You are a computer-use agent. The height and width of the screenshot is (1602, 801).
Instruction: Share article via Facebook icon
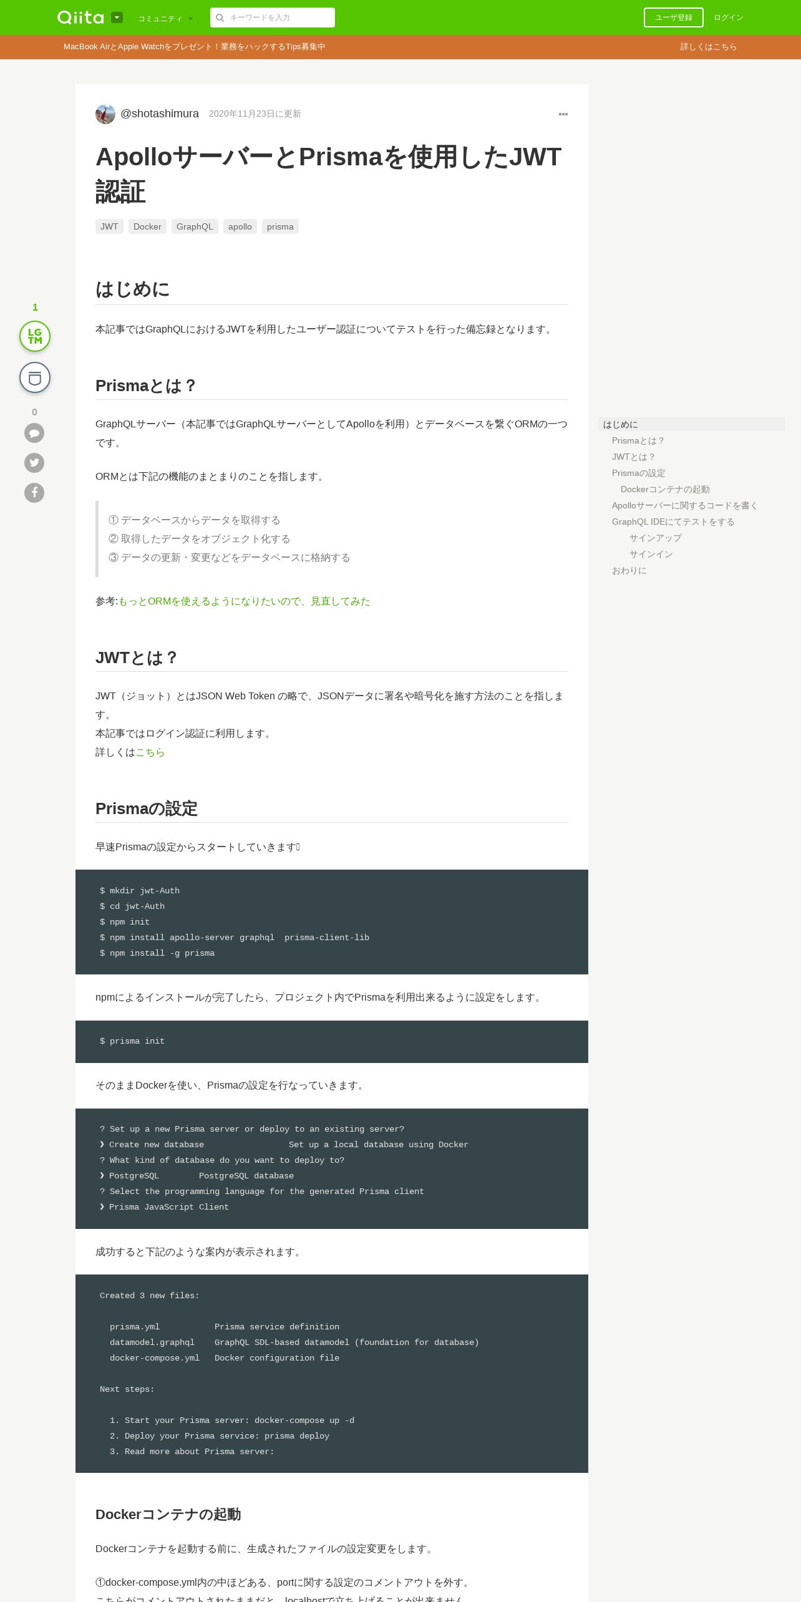34,493
